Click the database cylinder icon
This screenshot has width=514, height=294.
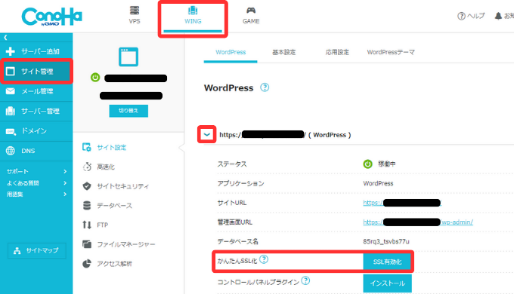[x=87, y=205]
